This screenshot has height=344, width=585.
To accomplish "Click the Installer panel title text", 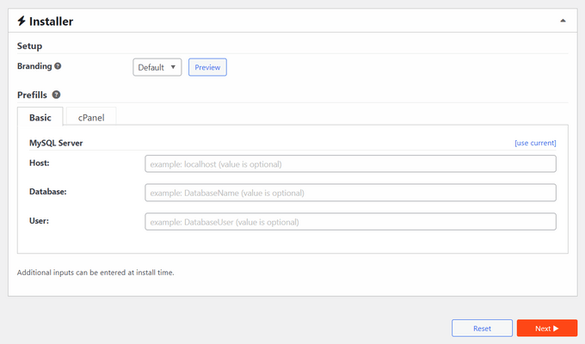I will [x=51, y=21].
